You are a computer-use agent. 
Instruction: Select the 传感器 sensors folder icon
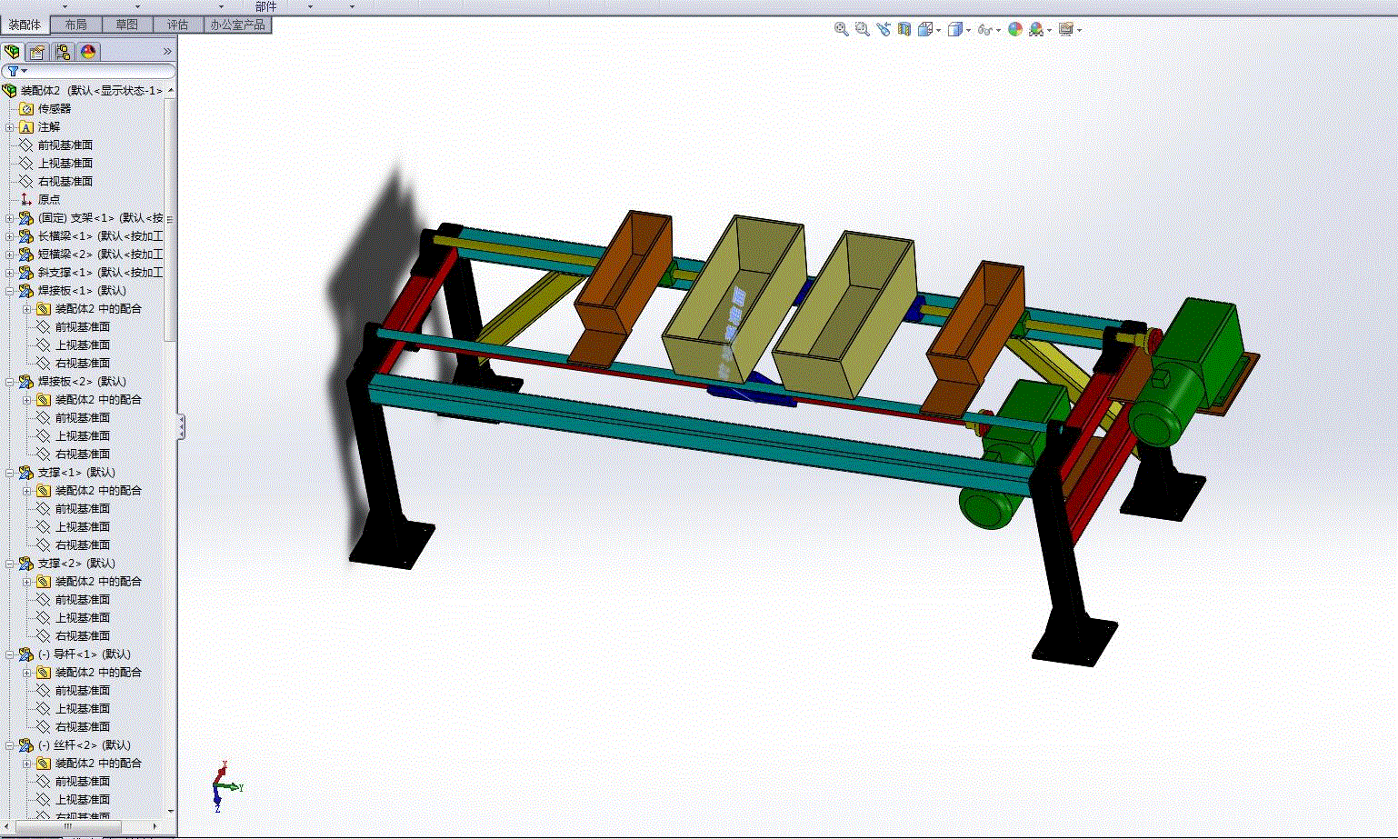coord(26,109)
